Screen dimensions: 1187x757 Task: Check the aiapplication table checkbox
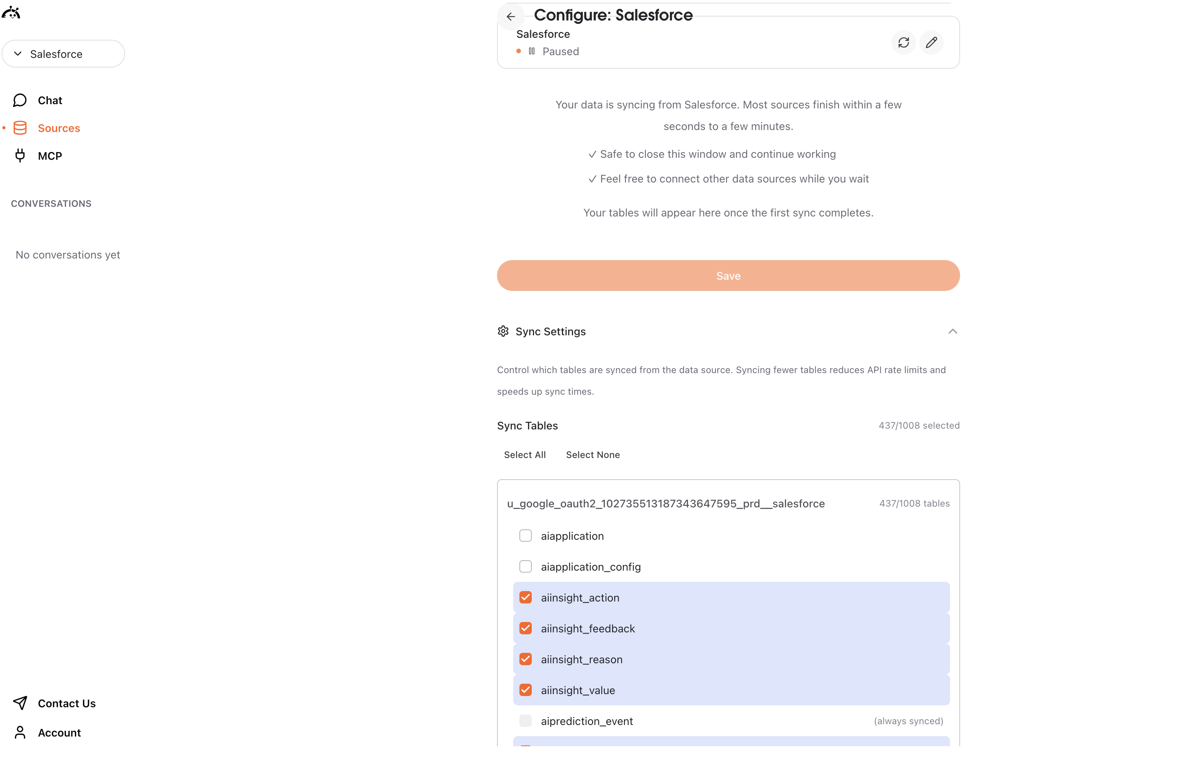(526, 536)
